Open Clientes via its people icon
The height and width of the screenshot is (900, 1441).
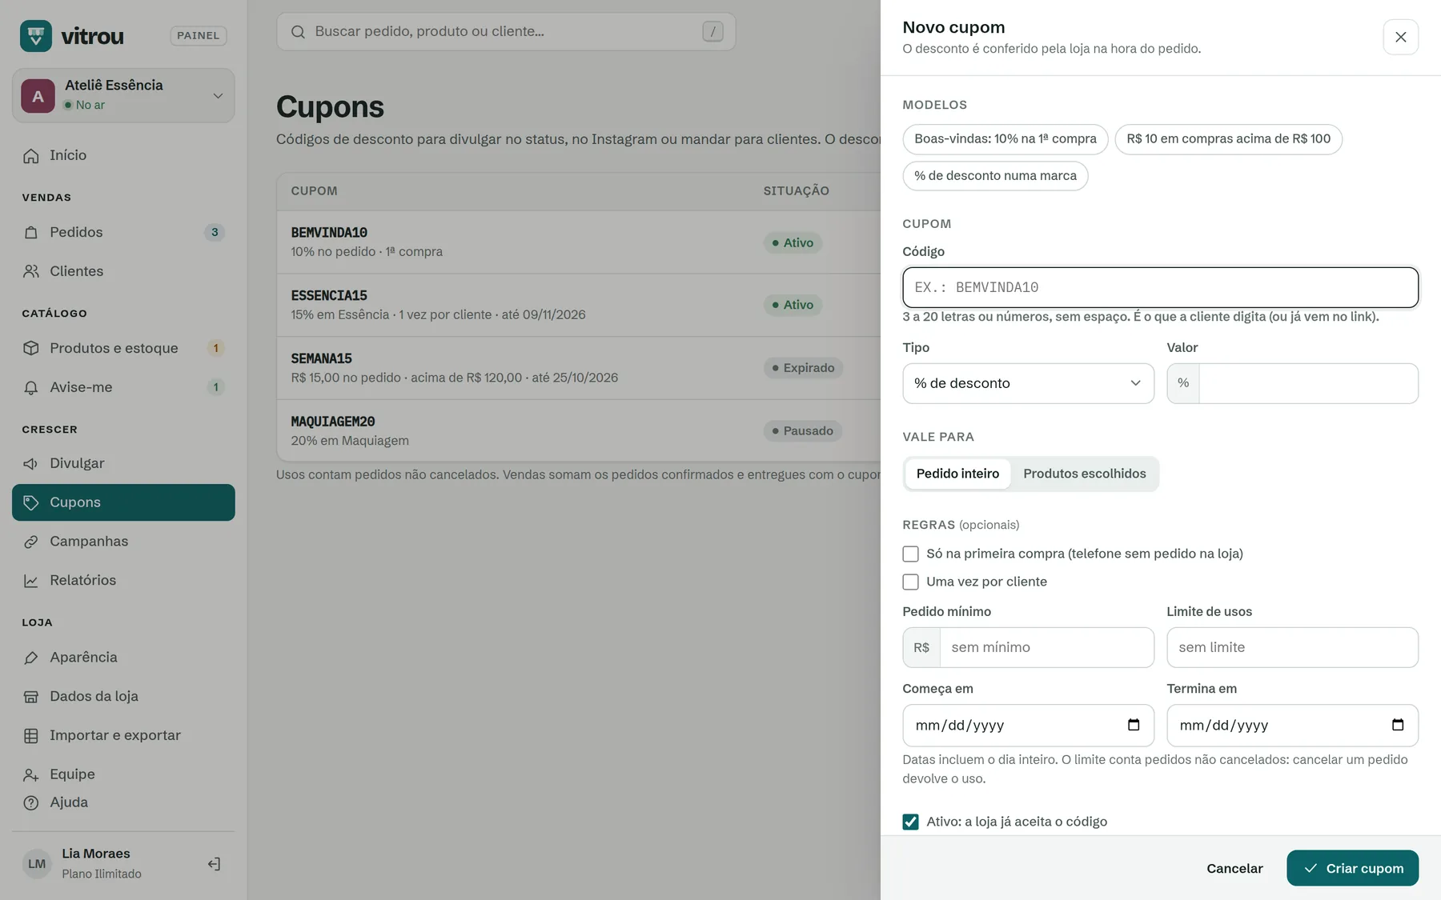pos(31,272)
